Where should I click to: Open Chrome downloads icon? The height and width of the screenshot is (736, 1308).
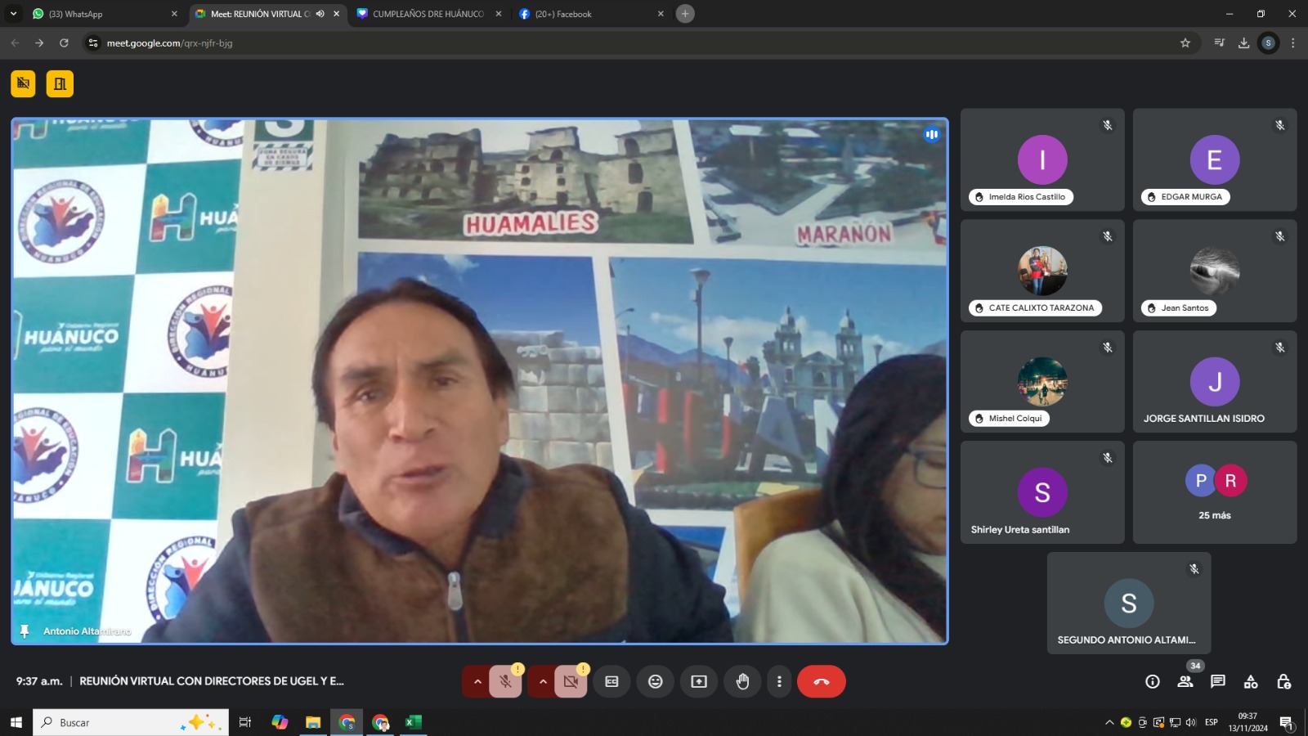(x=1243, y=43)
